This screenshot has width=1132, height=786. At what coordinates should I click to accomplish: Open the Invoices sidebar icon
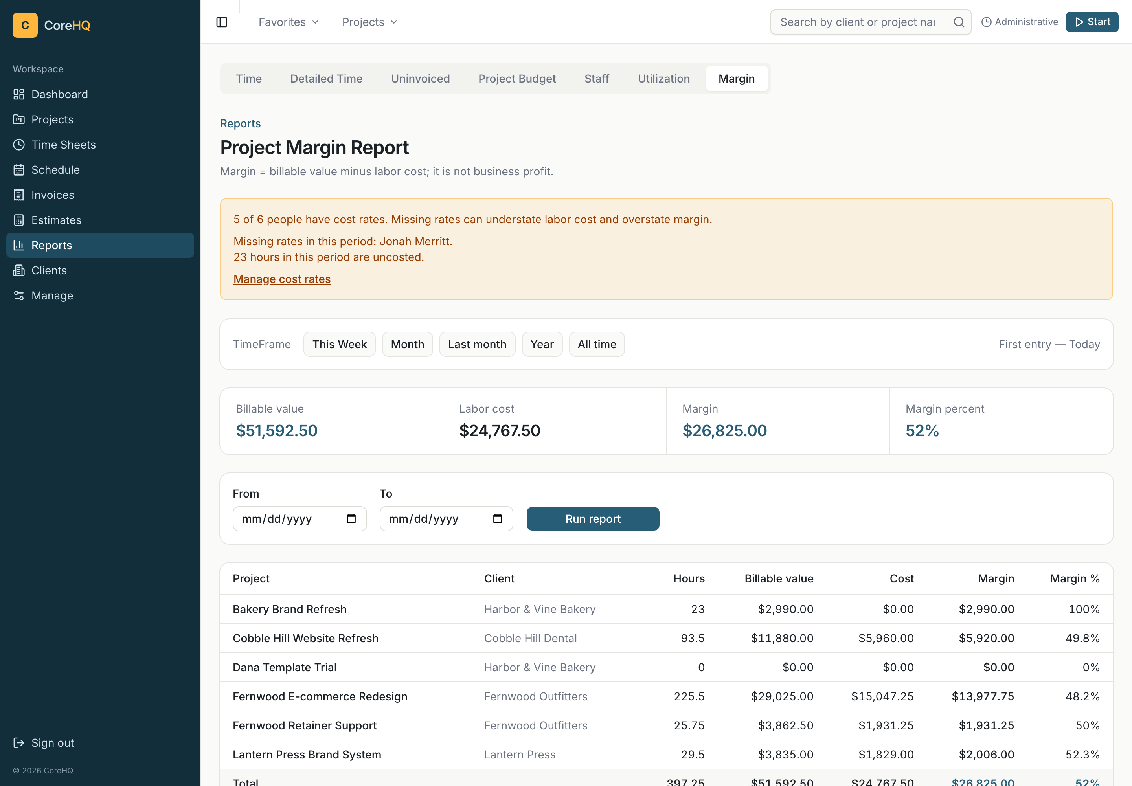click(19, 195)
